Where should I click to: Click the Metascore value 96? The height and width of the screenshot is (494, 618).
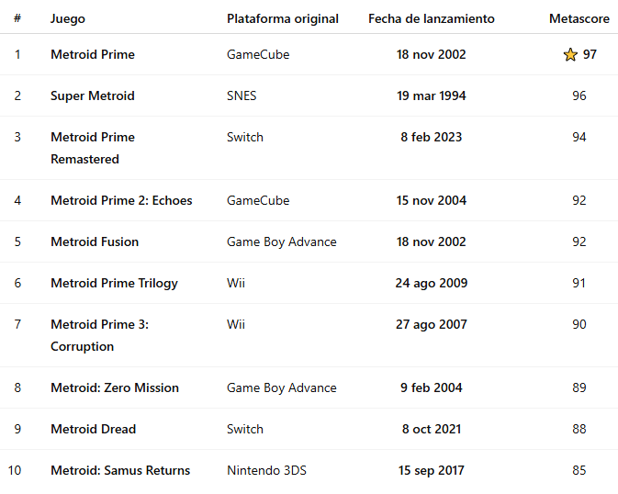click(x=579, y=96)
